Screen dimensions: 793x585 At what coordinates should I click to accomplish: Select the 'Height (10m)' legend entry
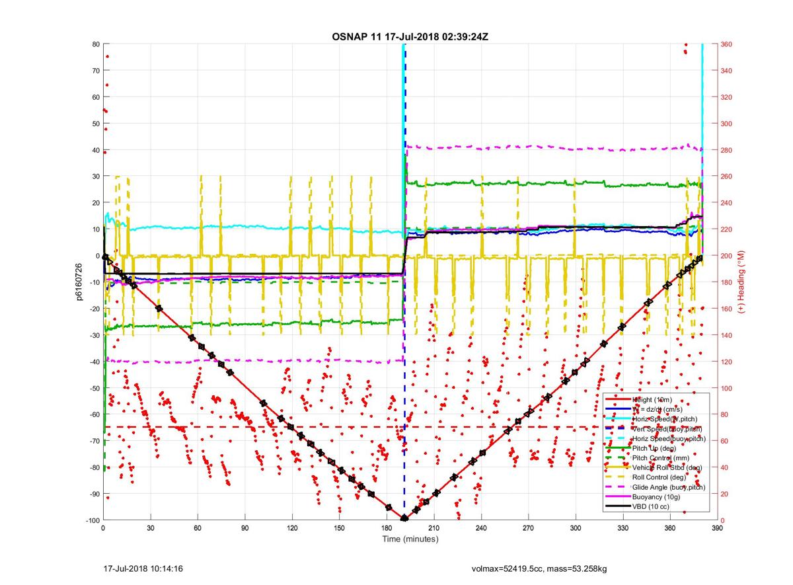pos(652,399)
